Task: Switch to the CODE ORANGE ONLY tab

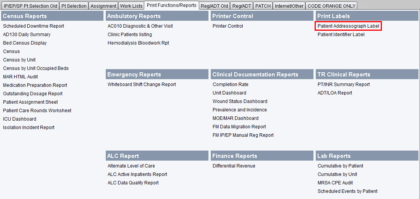Action: (332, 6)
